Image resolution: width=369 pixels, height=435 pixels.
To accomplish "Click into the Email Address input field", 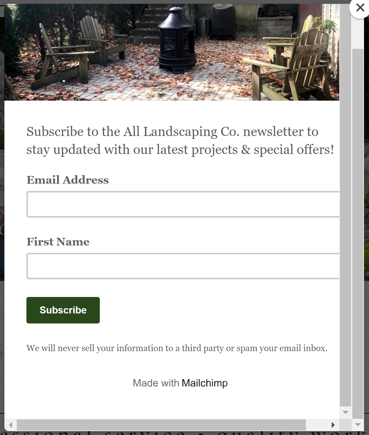I will pos(183,204).
